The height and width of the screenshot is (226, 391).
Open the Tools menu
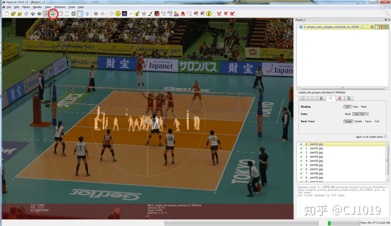tap(71, 7)
